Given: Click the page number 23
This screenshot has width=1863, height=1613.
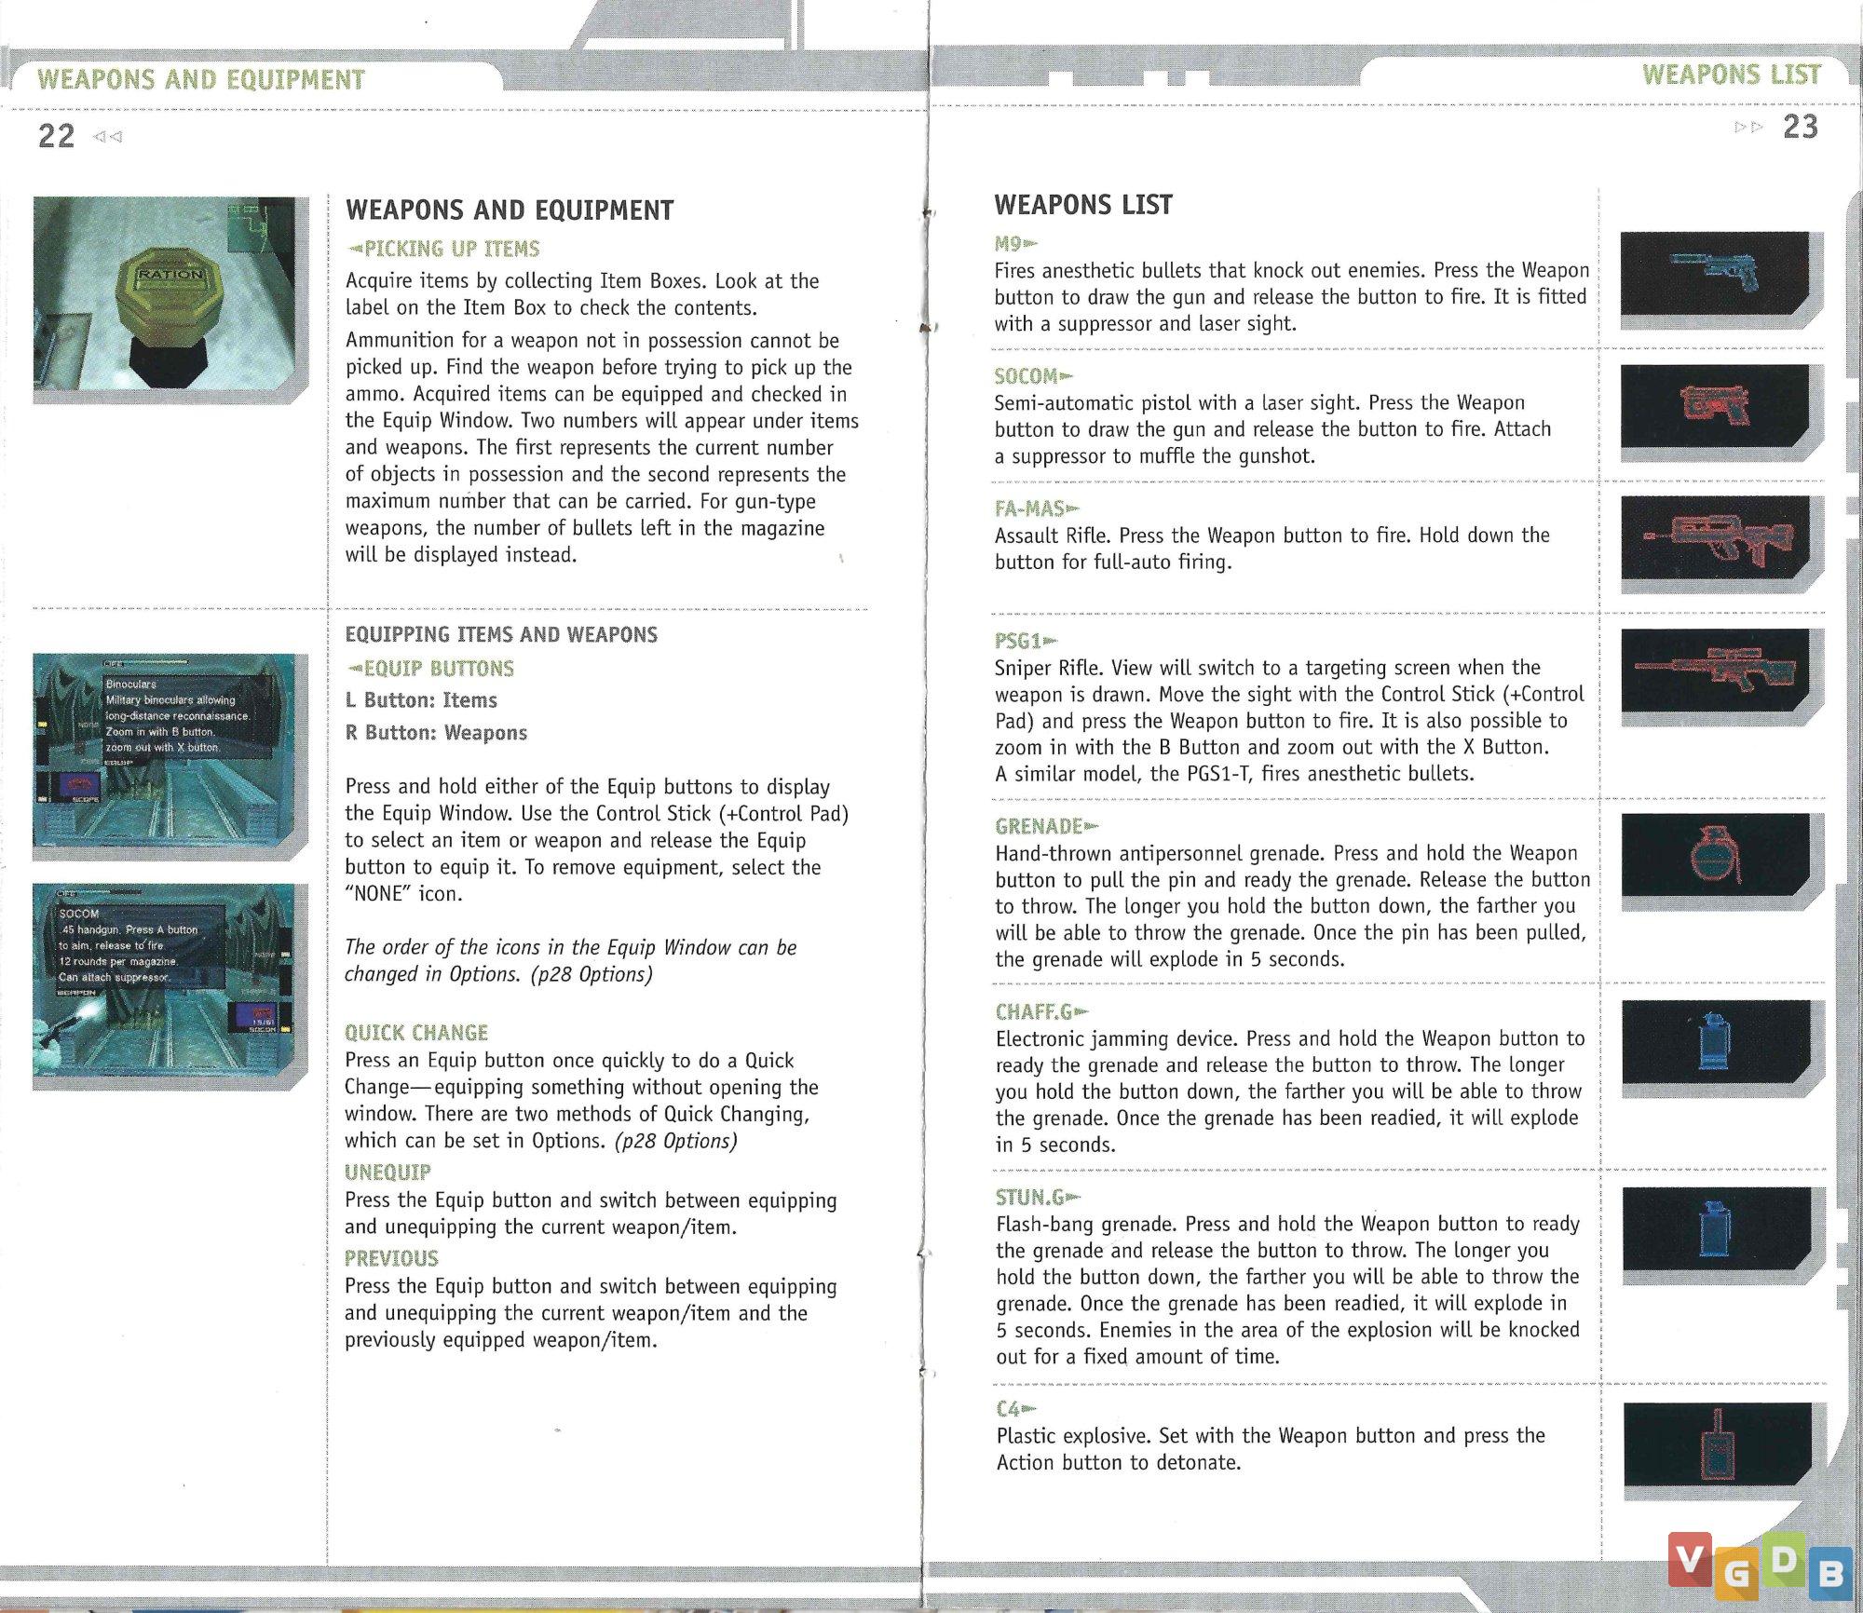Looking at the screenshot, I should [1800, 127].
